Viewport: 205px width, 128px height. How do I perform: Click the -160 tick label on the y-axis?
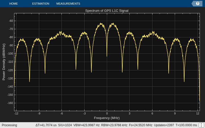[x=10, y=103]
